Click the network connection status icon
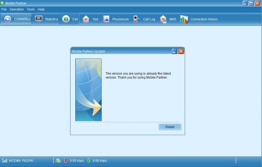This screenshot has height=167, width=262. point(58,160)
